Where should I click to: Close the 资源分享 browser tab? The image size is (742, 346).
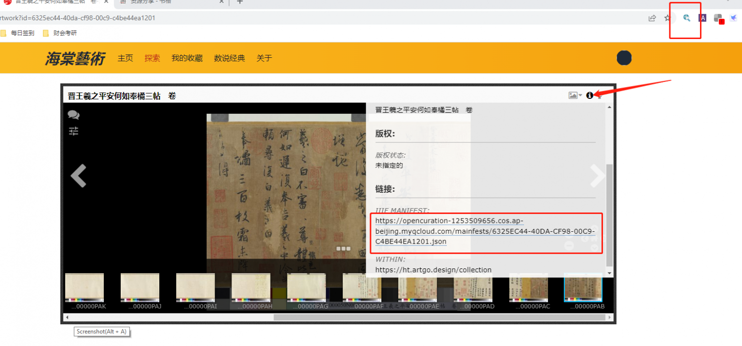(222, 2)
